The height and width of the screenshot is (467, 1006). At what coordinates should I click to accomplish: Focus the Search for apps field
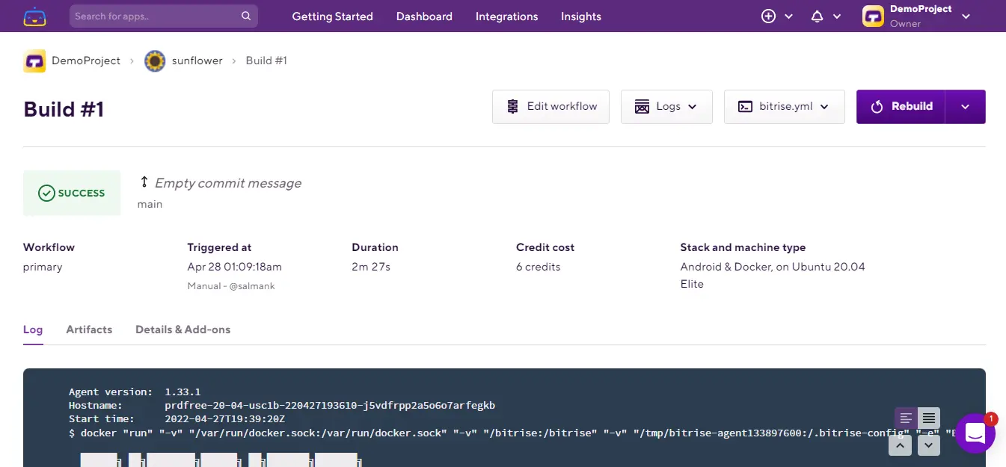coord(156,16)
